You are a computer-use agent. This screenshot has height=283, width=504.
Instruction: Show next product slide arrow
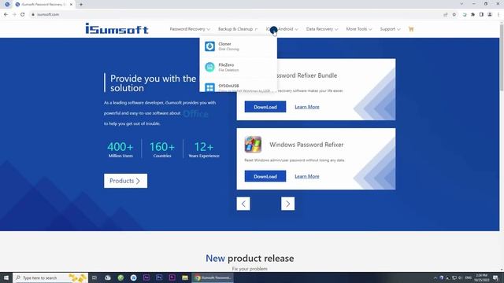[x=287, y=204]
